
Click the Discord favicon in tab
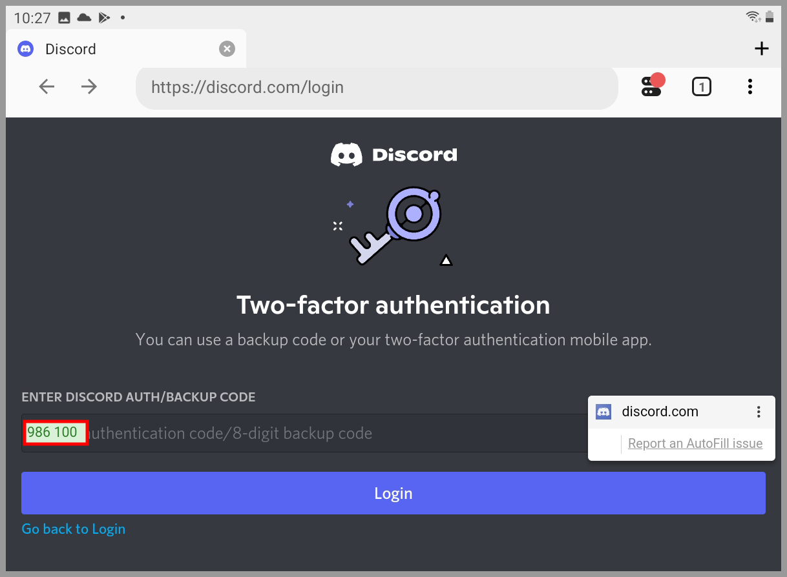pyautogui.click(x=26, y=49)
